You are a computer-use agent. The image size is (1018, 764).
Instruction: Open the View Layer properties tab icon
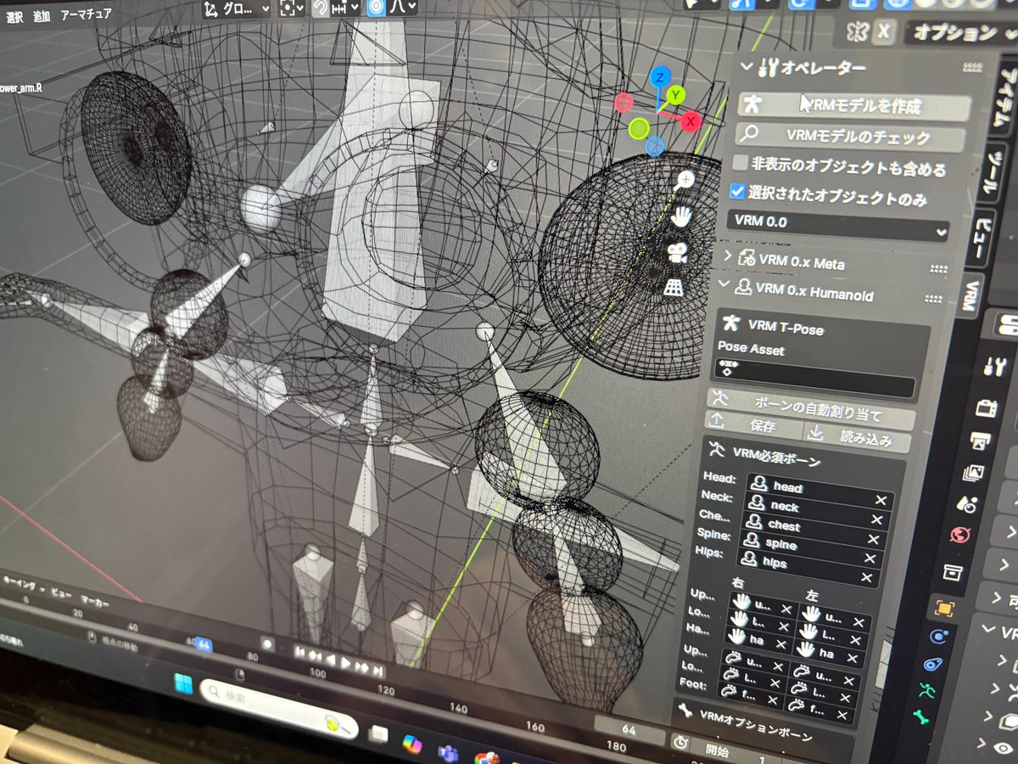coord(973,474)
